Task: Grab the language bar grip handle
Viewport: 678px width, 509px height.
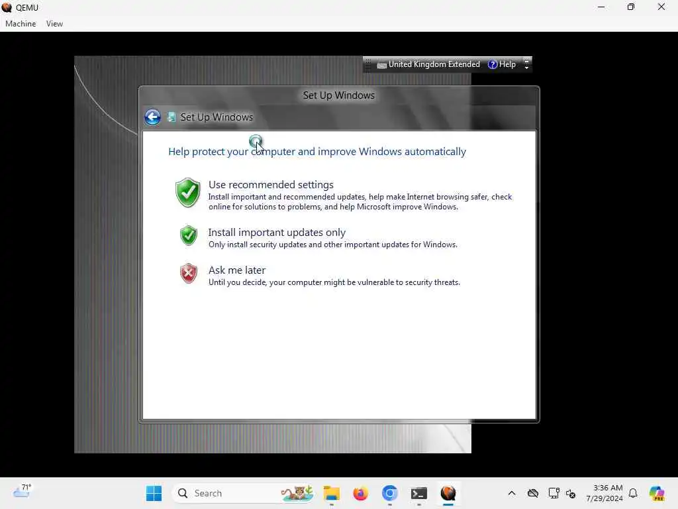Action: [x=368, y=64]
